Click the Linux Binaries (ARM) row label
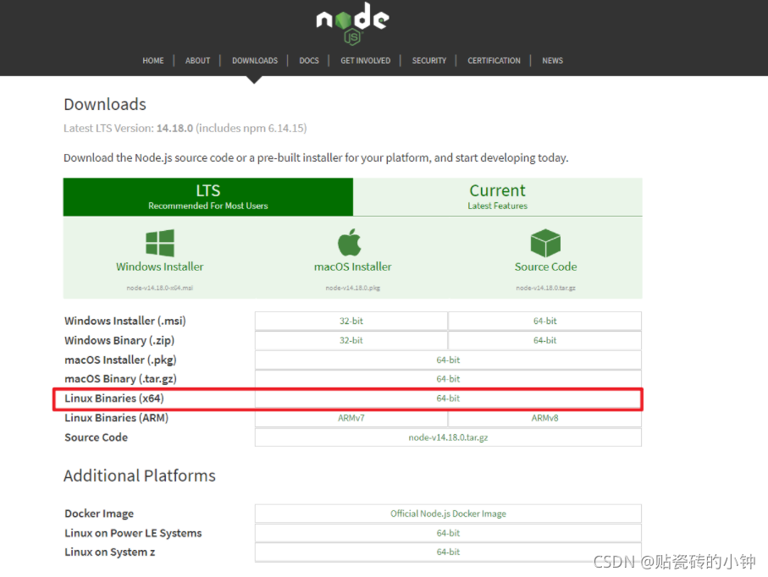The width and height of the screenshot is (768, 577). (117, 418)
